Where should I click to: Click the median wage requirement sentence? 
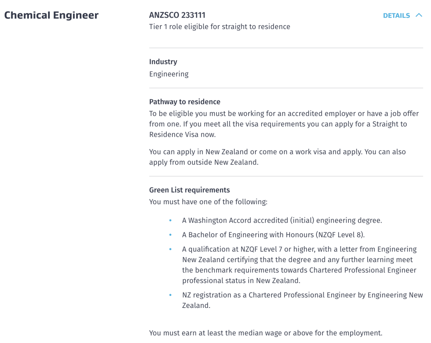[265, 333]
